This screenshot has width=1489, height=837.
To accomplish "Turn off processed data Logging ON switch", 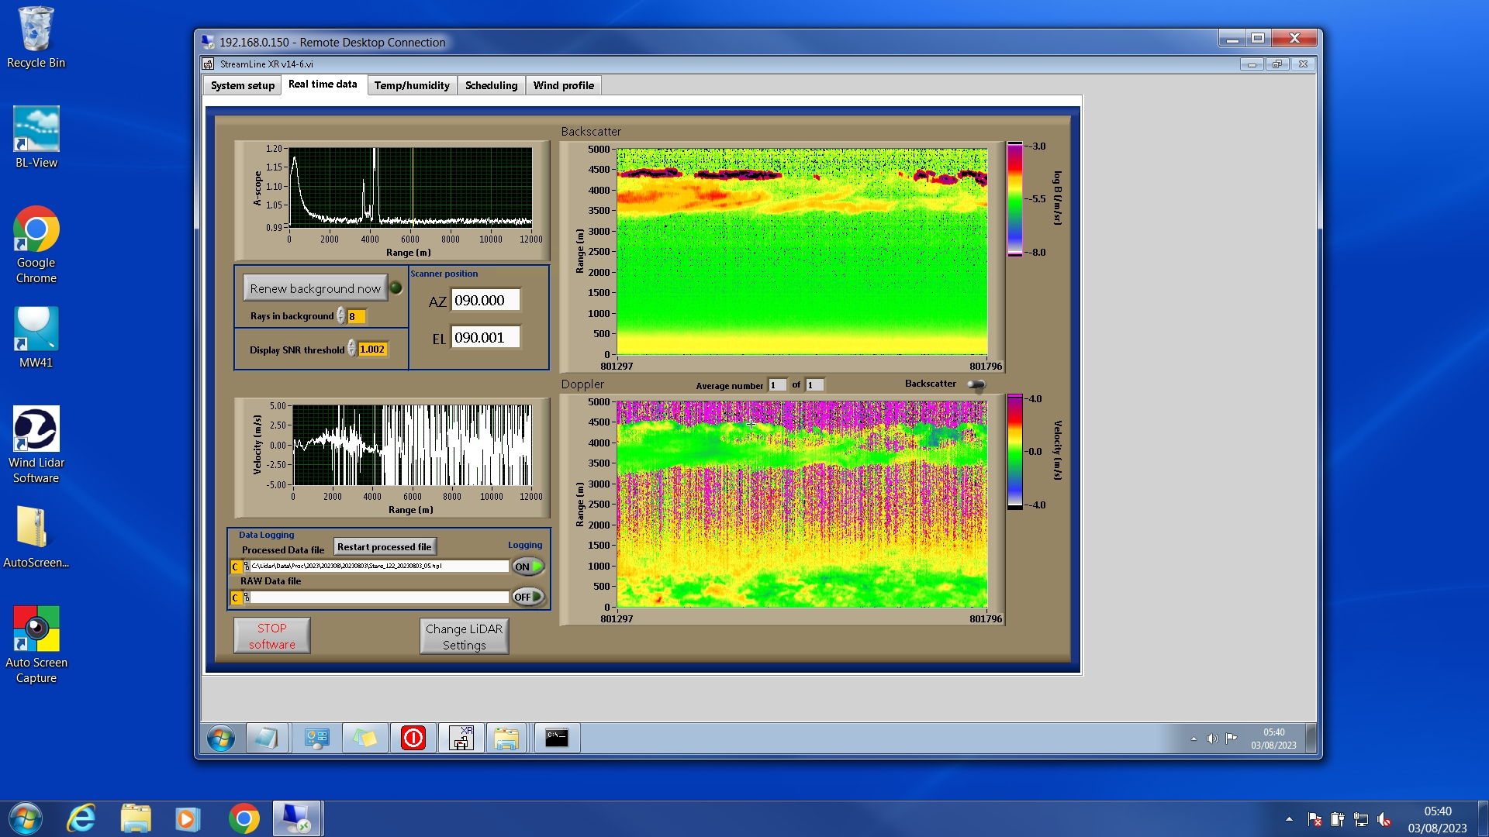I will [528, 567].
